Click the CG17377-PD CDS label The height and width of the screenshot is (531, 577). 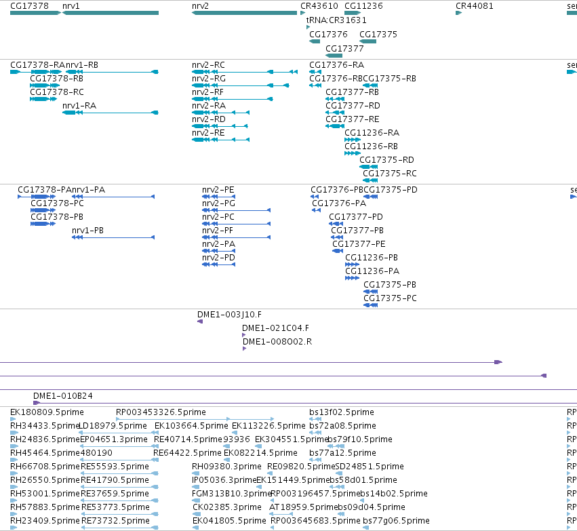click(x=356, y=217)
